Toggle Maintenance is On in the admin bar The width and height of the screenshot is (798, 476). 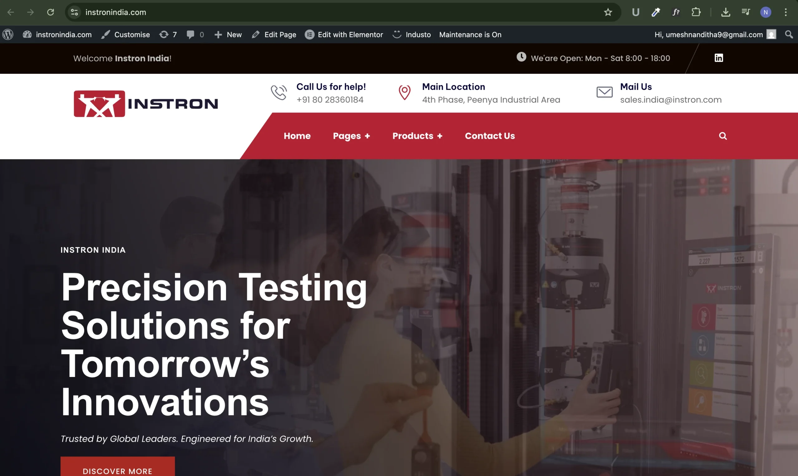point(470,34)
